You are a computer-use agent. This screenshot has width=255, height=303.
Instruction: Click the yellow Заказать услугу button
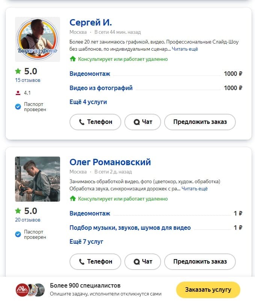(x=208, y=290)
